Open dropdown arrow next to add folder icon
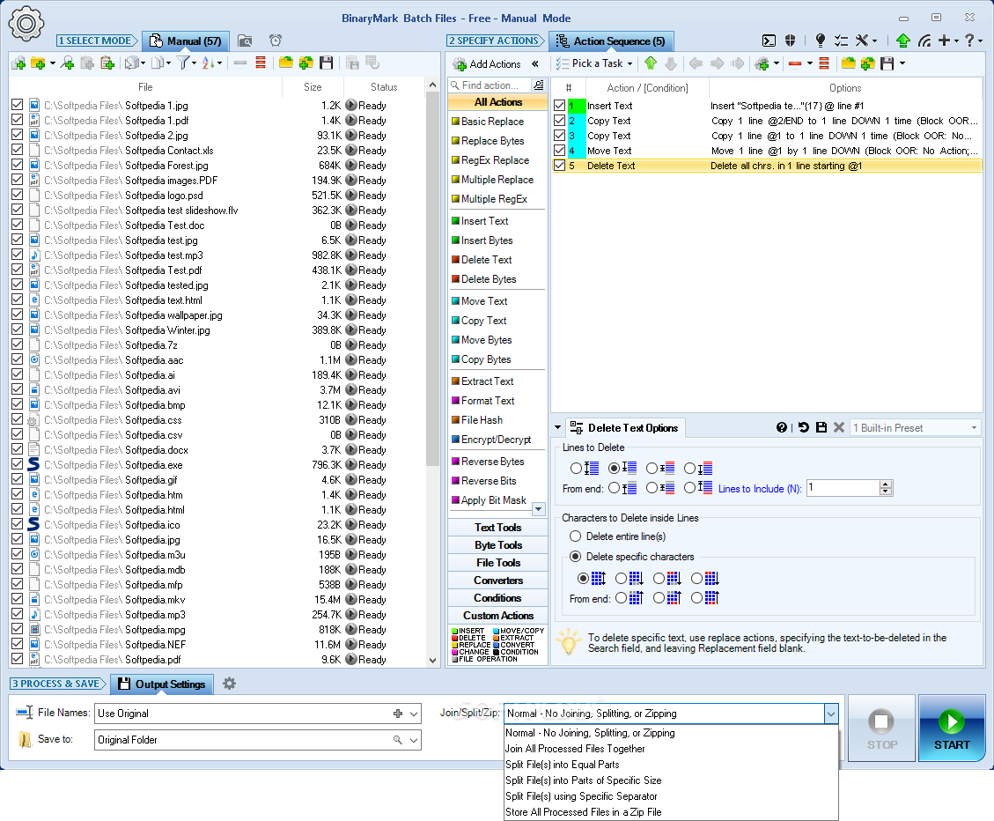 53,63
